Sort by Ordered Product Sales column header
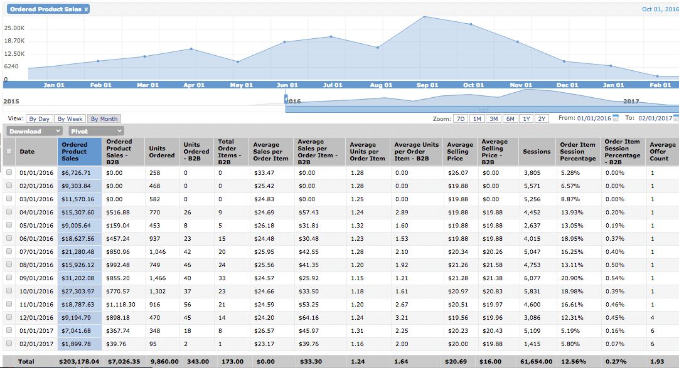This screenshot has width=679, height=368. 80,152
